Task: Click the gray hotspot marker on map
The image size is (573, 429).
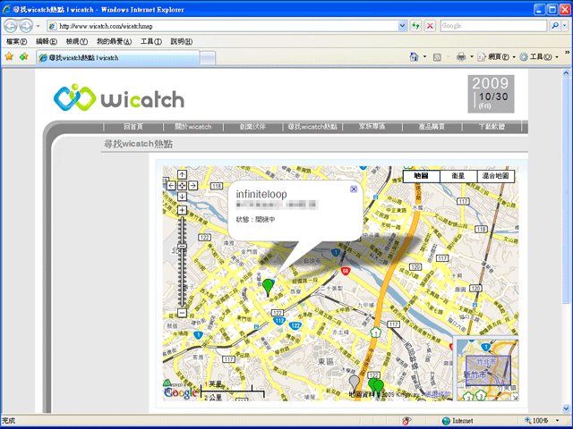Action: click(355, 383)
